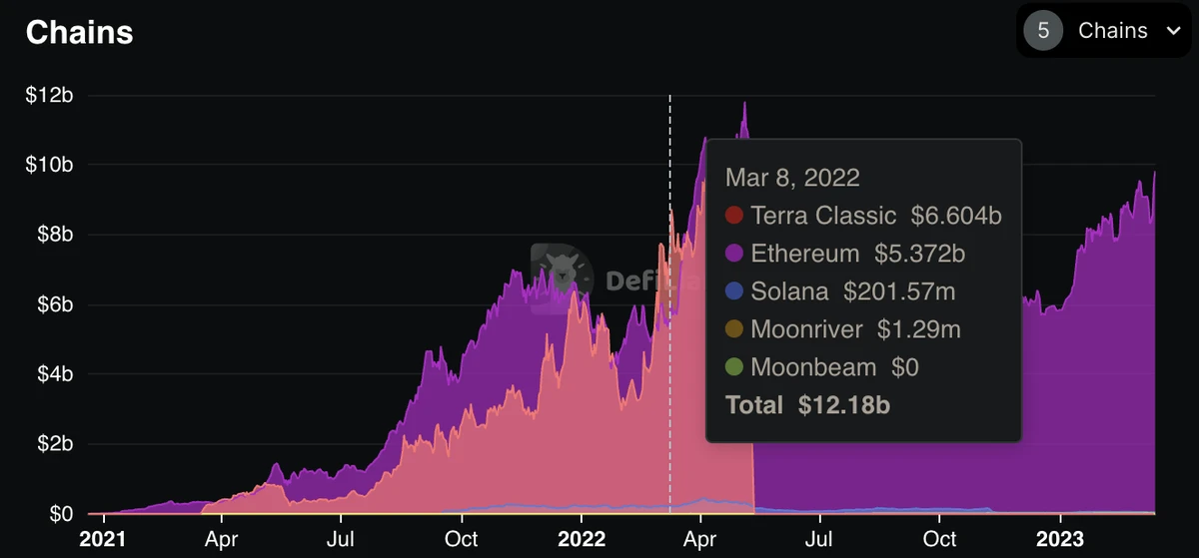Click the brown Moonriver legend dot
Screen dimensions: 1199x558
click(x=734, y=329)
